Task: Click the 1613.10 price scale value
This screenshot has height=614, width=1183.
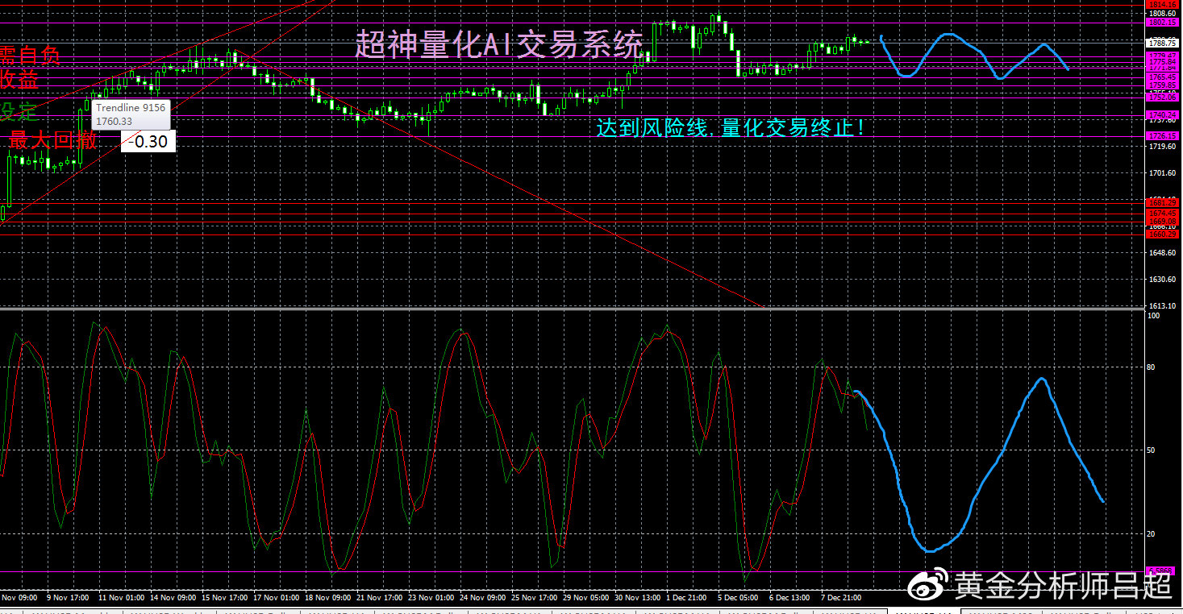Action: tap(1162, 306)
